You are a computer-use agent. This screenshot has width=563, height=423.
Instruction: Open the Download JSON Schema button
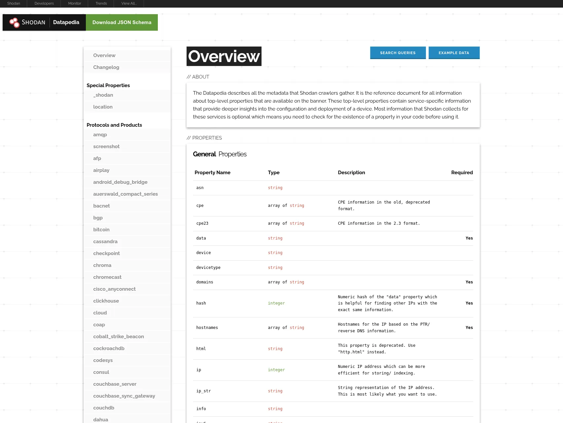coord(122,22)
